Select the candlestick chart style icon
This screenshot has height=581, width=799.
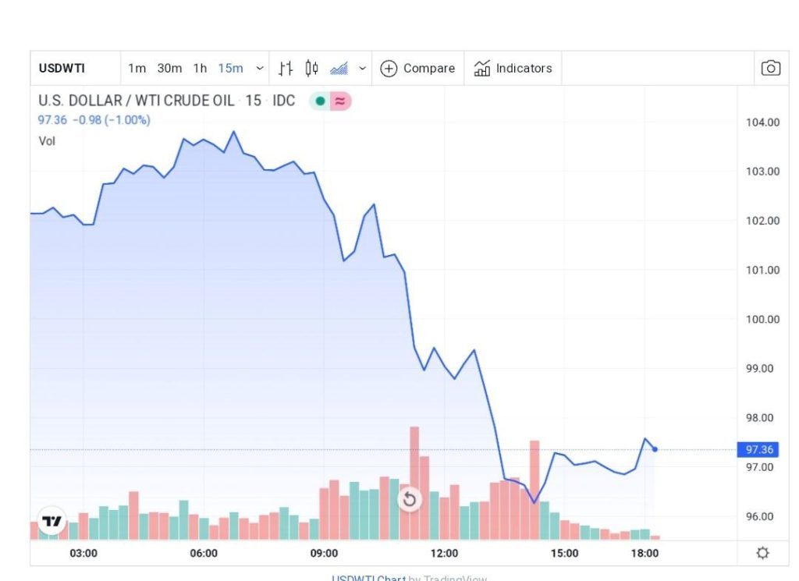[x=311, y=68]
